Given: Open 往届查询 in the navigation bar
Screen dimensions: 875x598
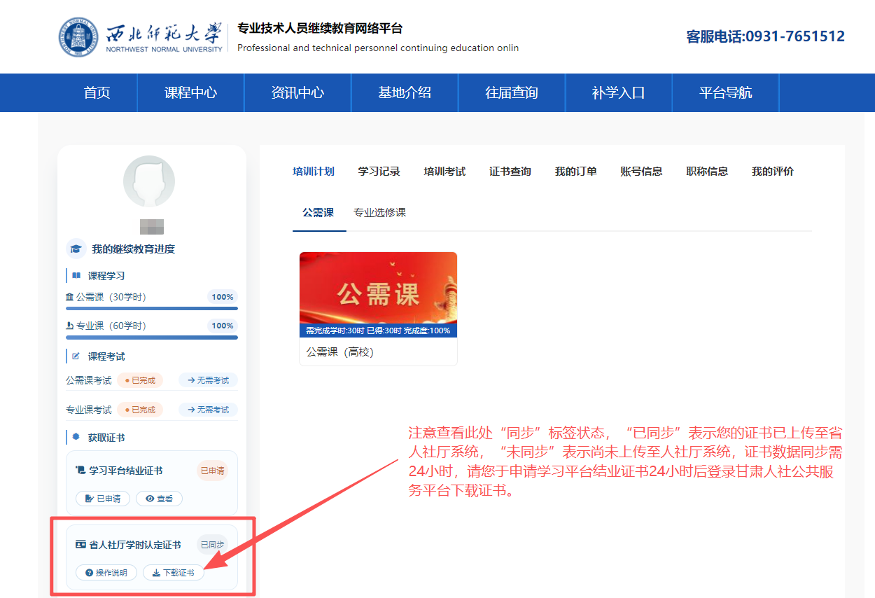Looking at the screenshot, I should point(512,92).
